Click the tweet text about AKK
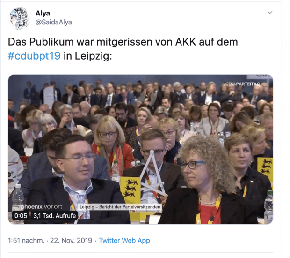 pos(123,49)
